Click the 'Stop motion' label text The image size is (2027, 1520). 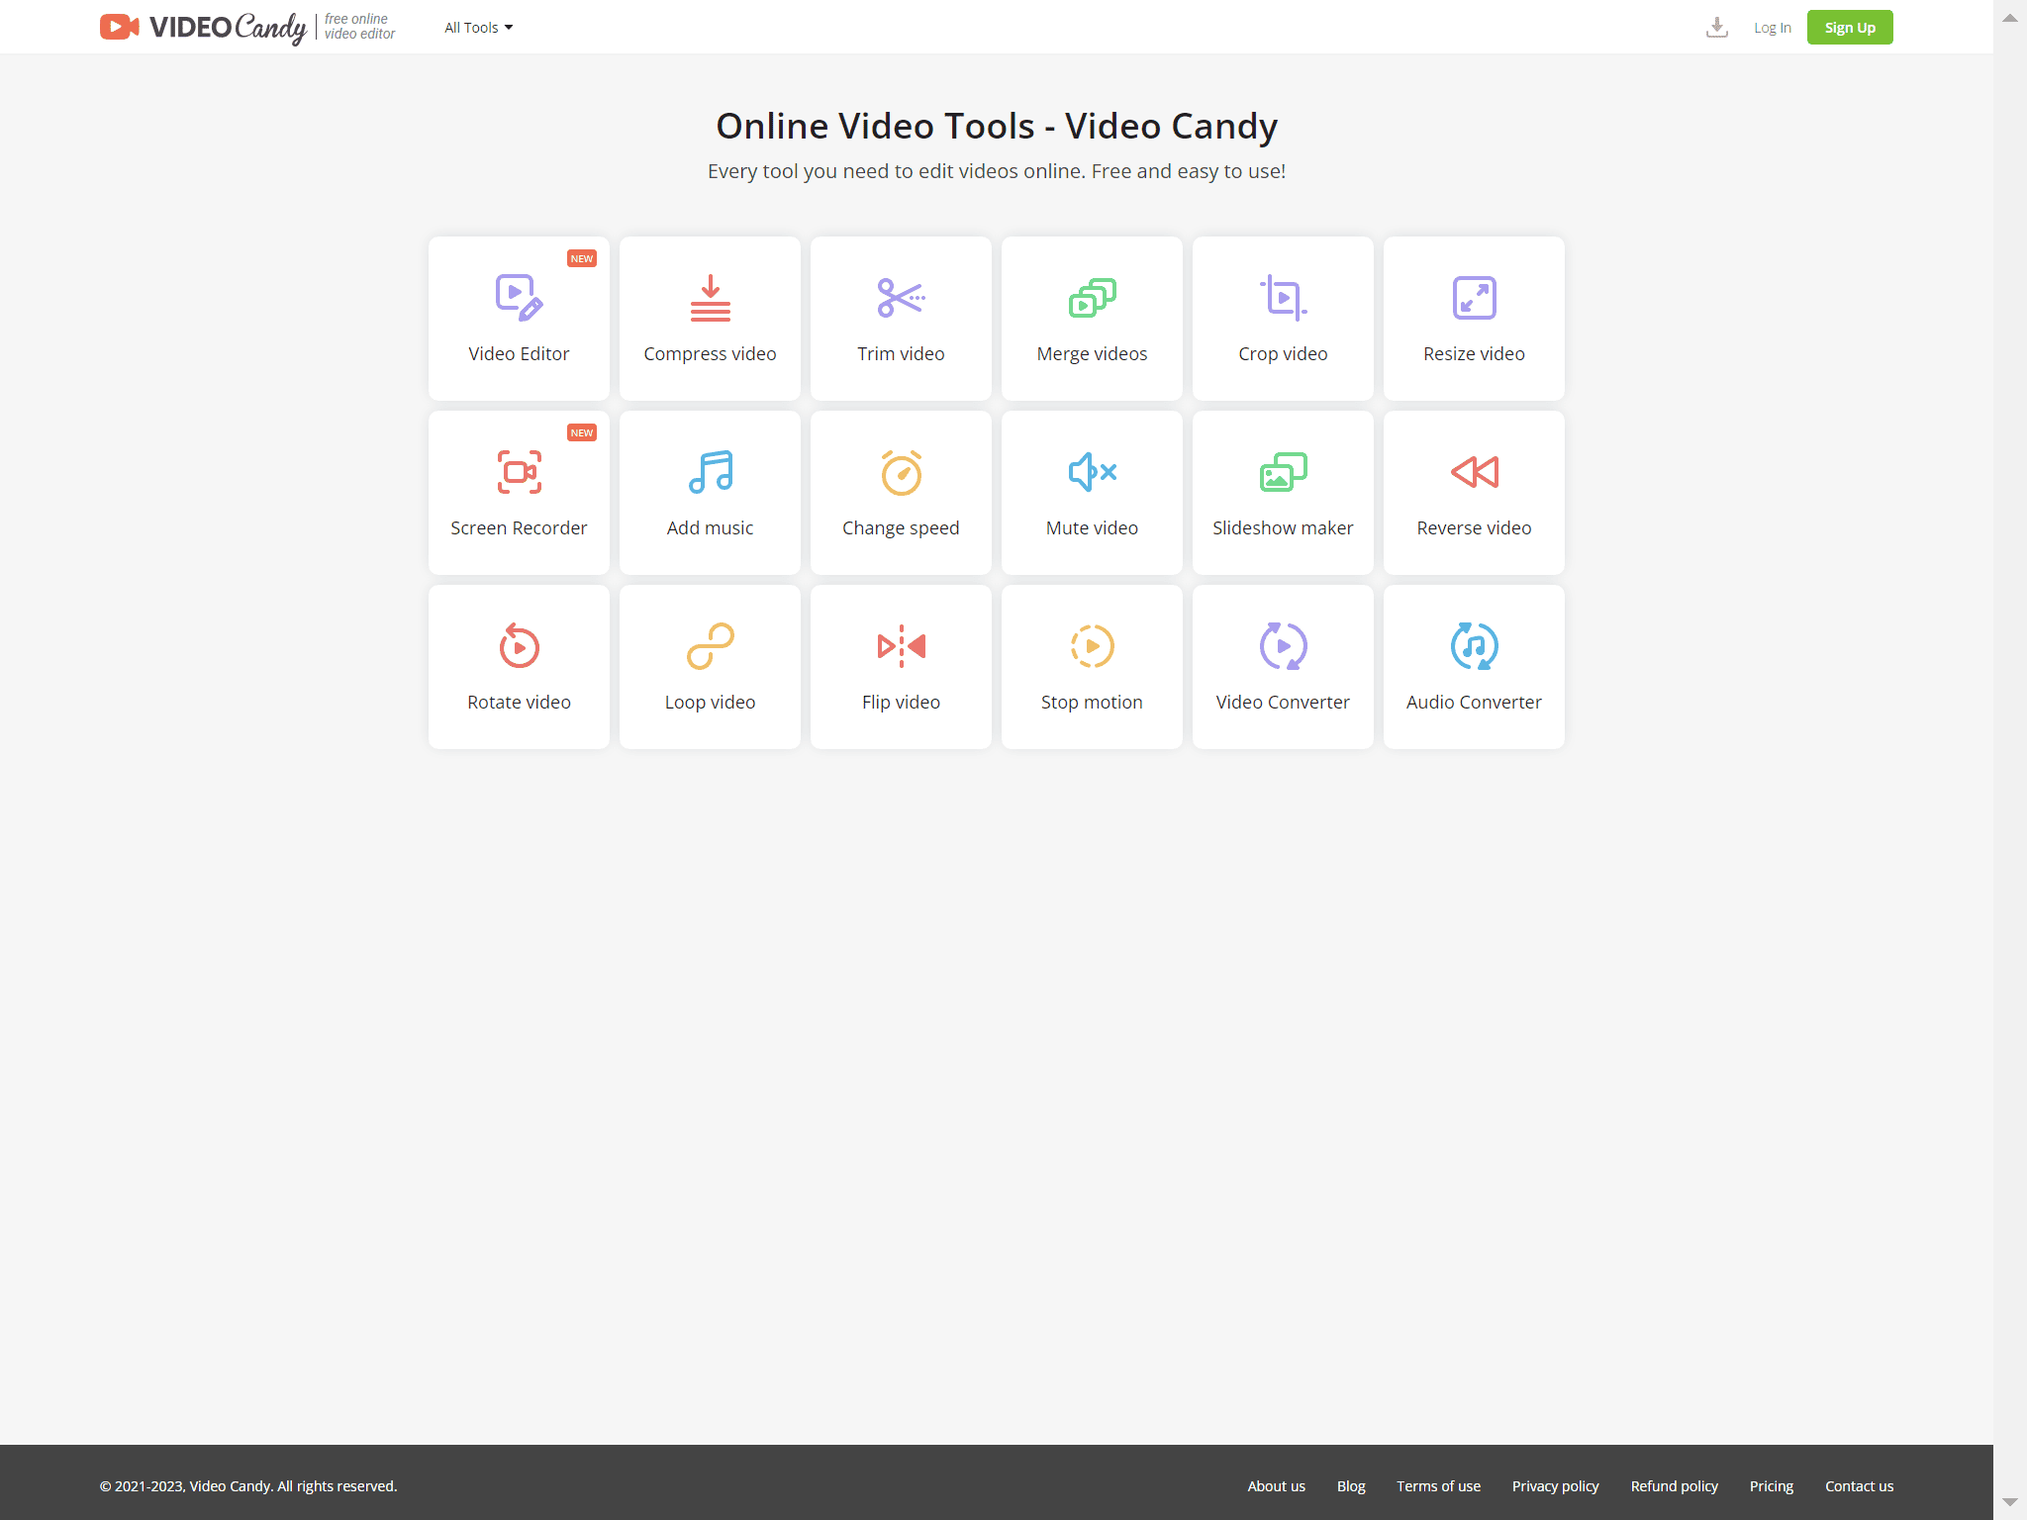click(x=1092, y=702)
